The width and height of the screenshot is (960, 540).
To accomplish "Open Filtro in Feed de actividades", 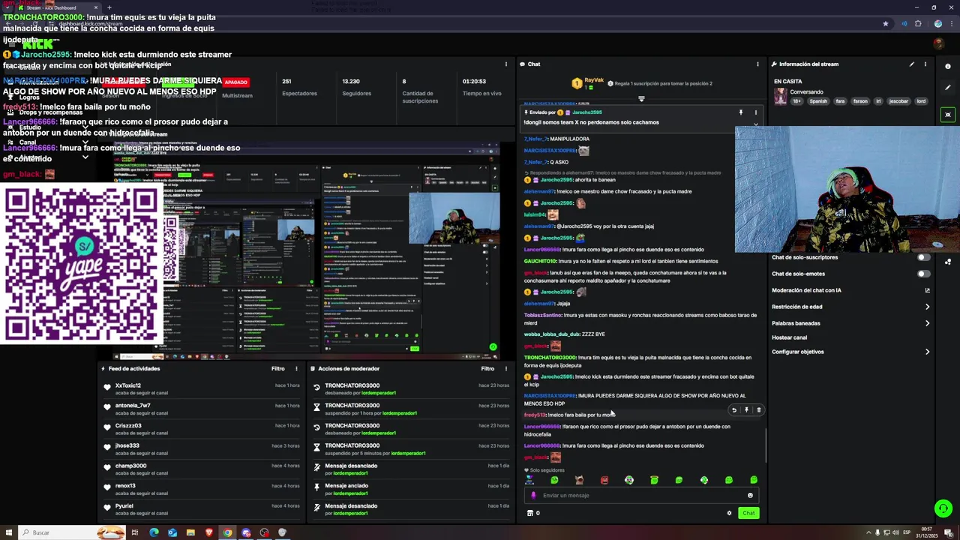I will (277, 368).
